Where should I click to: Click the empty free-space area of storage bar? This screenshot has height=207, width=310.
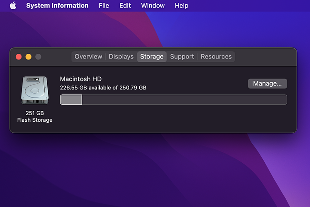coord(184,99)
